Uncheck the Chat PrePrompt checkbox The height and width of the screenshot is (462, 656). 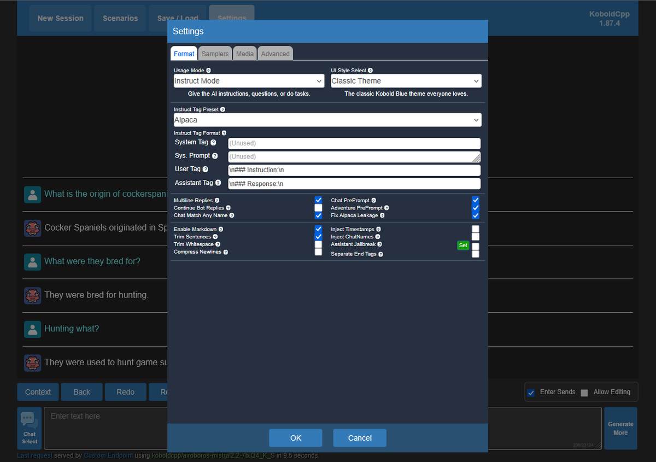click(x=476, y=200)
